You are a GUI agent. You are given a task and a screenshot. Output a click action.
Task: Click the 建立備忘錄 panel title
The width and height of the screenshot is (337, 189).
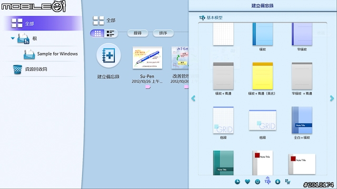262,6
